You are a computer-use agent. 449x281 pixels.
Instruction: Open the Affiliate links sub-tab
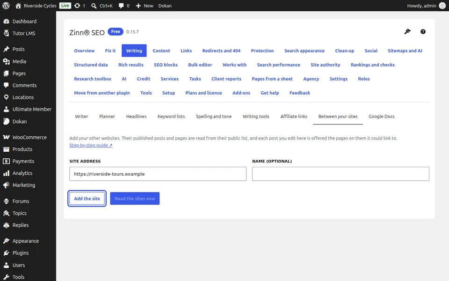tap(294, 117)
